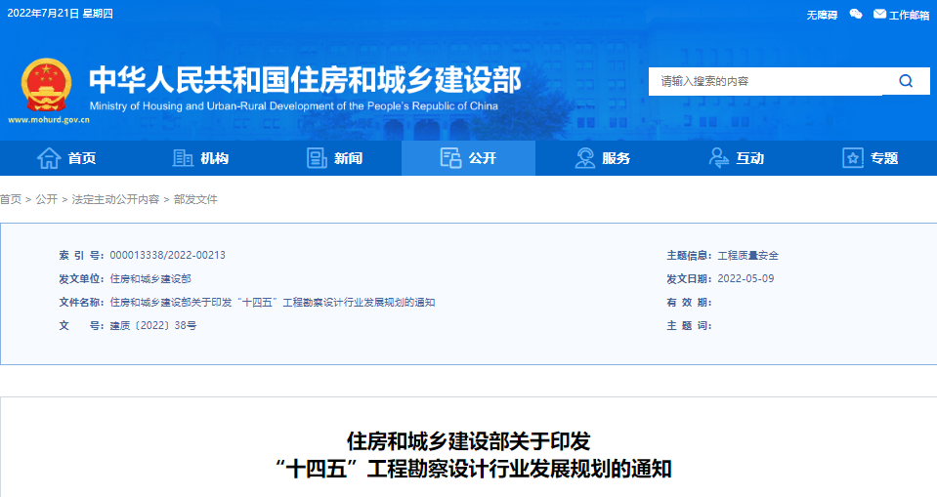Click the documents icon beside 公开
The image size is (937, 497).
(450, 158)
